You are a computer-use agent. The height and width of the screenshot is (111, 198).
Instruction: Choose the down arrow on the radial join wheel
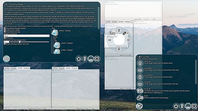pos(119,49)
